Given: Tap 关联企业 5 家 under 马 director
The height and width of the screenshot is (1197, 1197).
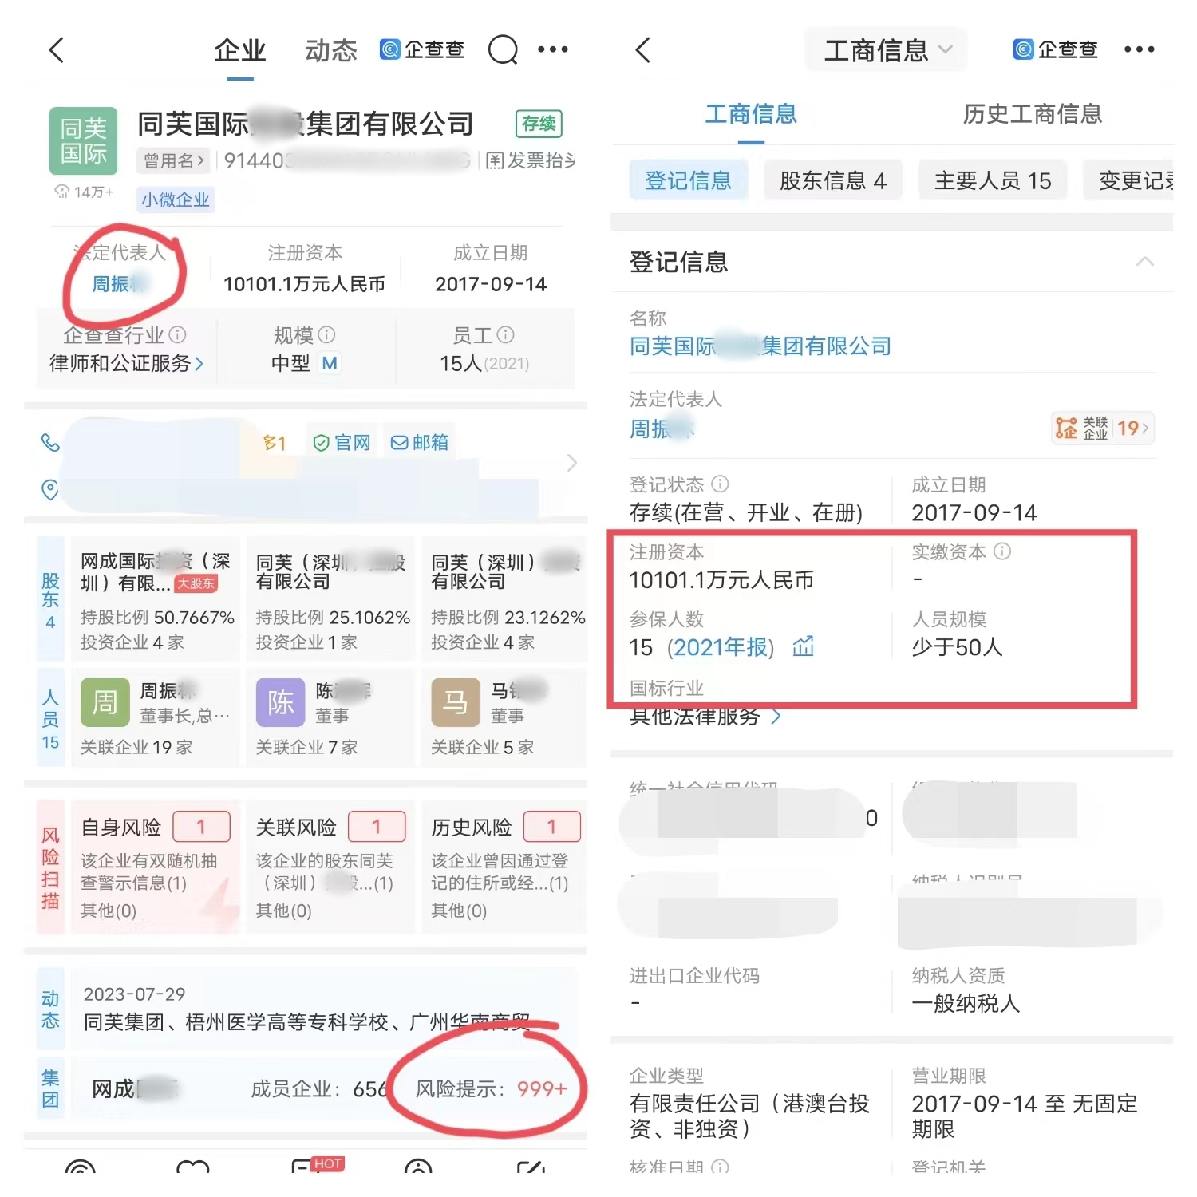Looking at the screenshot, I should [482, 747].
